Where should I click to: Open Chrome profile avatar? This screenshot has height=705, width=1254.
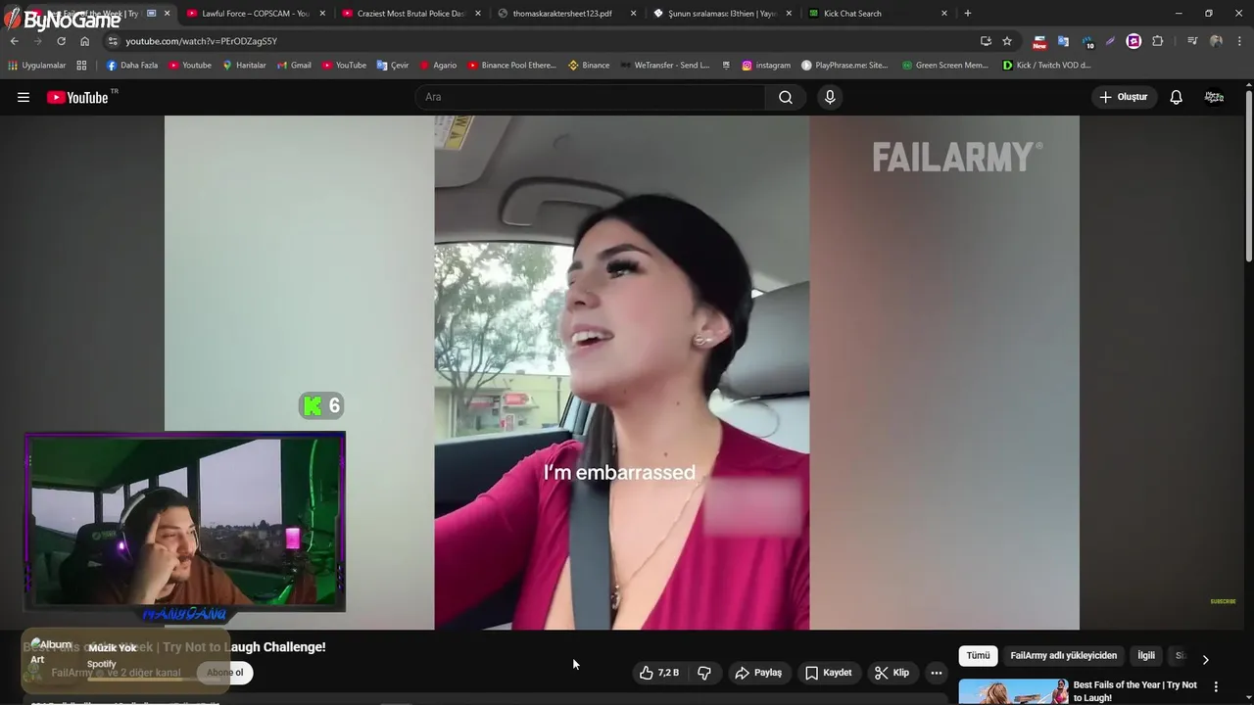(1216, 41)
